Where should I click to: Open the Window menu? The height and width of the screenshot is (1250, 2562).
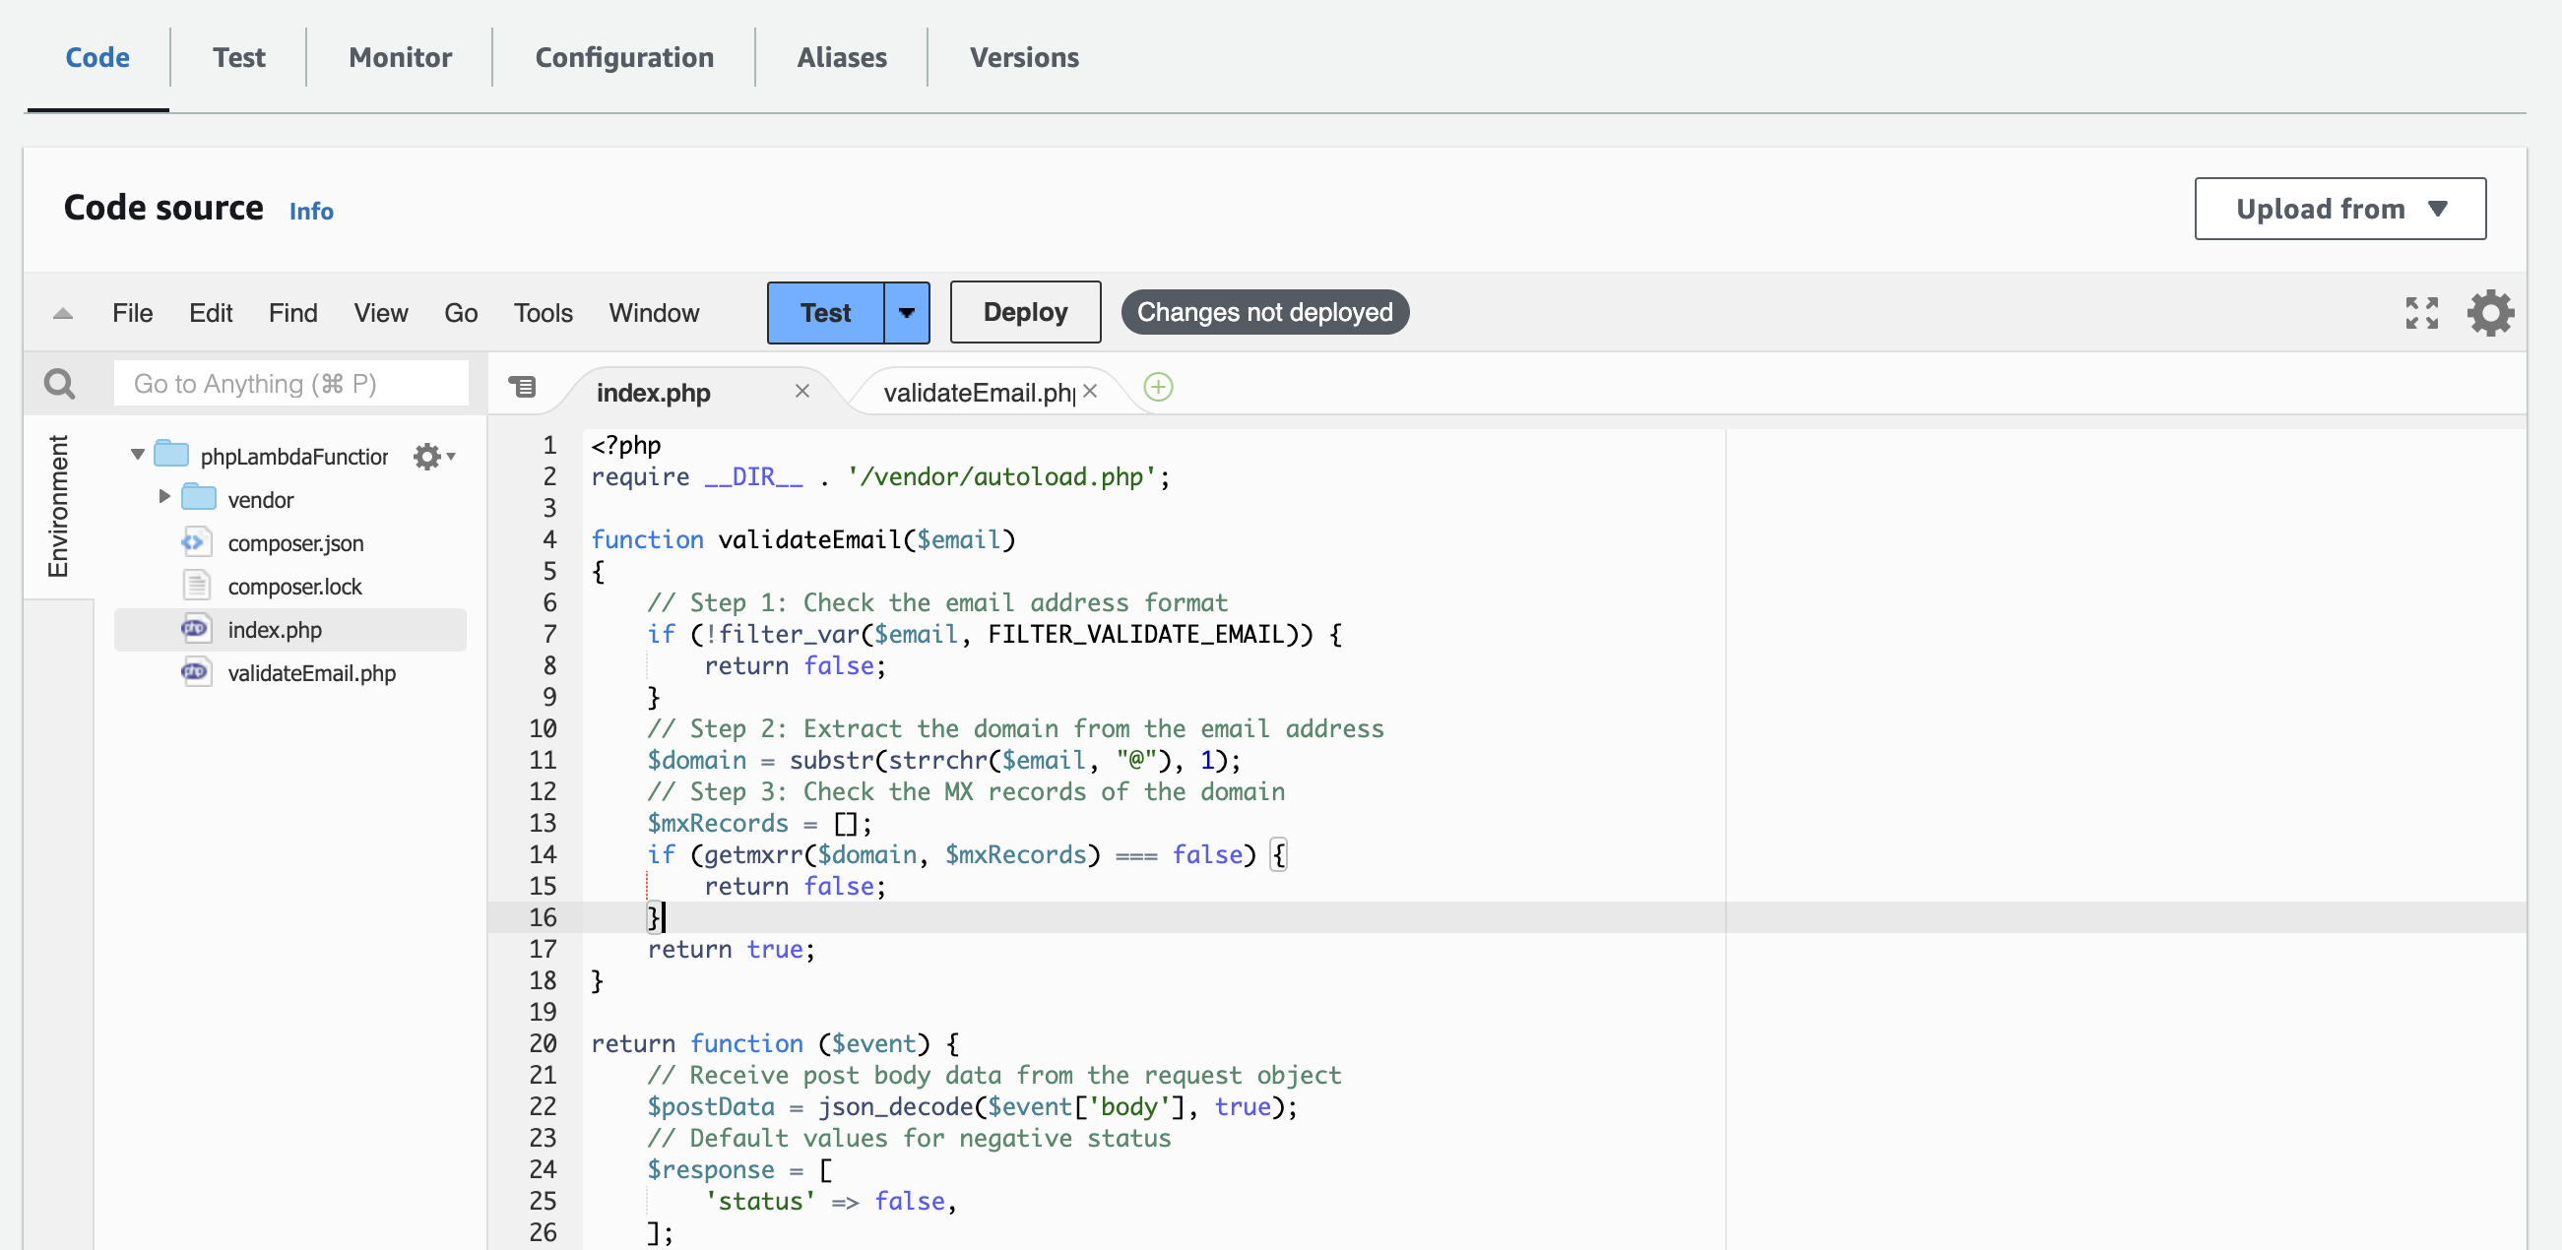tap(654, 313)
